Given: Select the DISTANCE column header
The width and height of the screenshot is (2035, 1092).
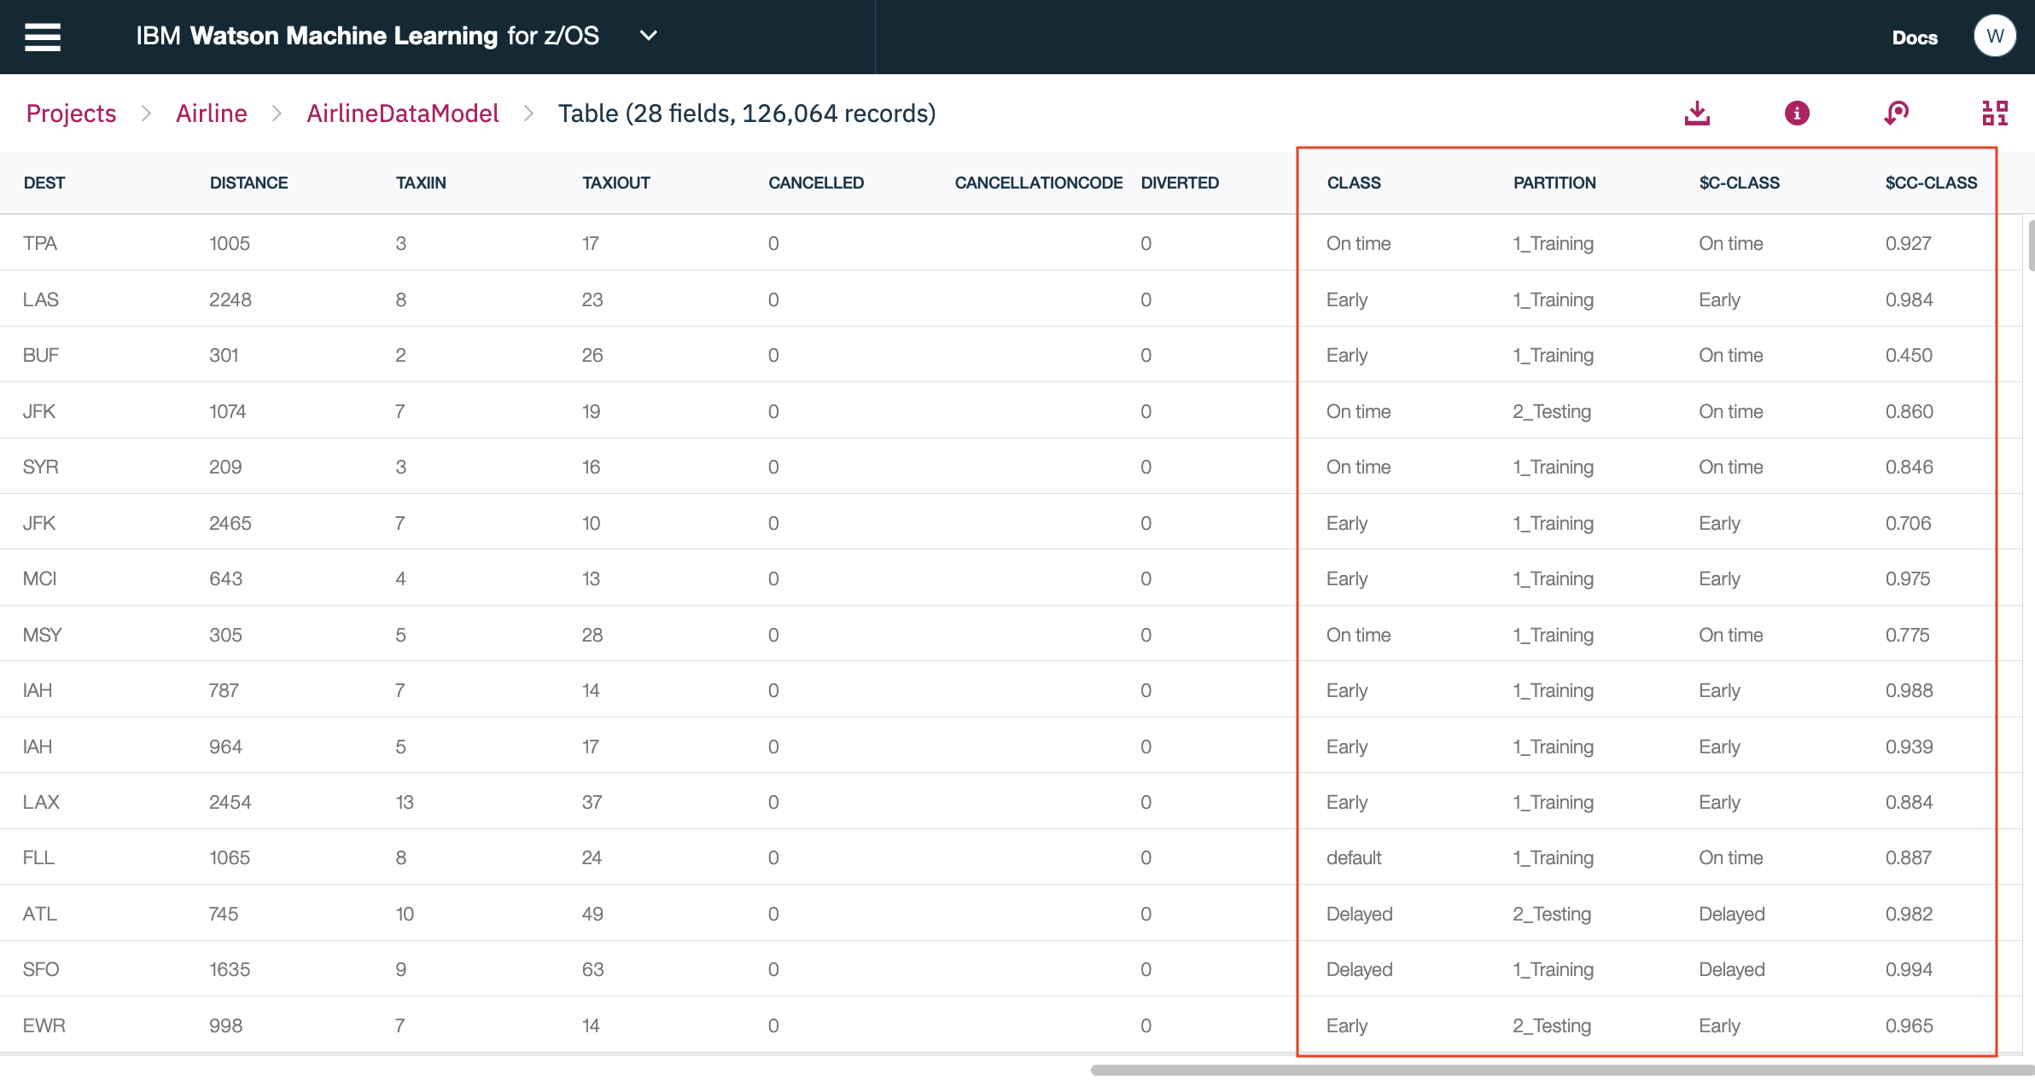Looking at the screenshot, I should tap(248, 183).
